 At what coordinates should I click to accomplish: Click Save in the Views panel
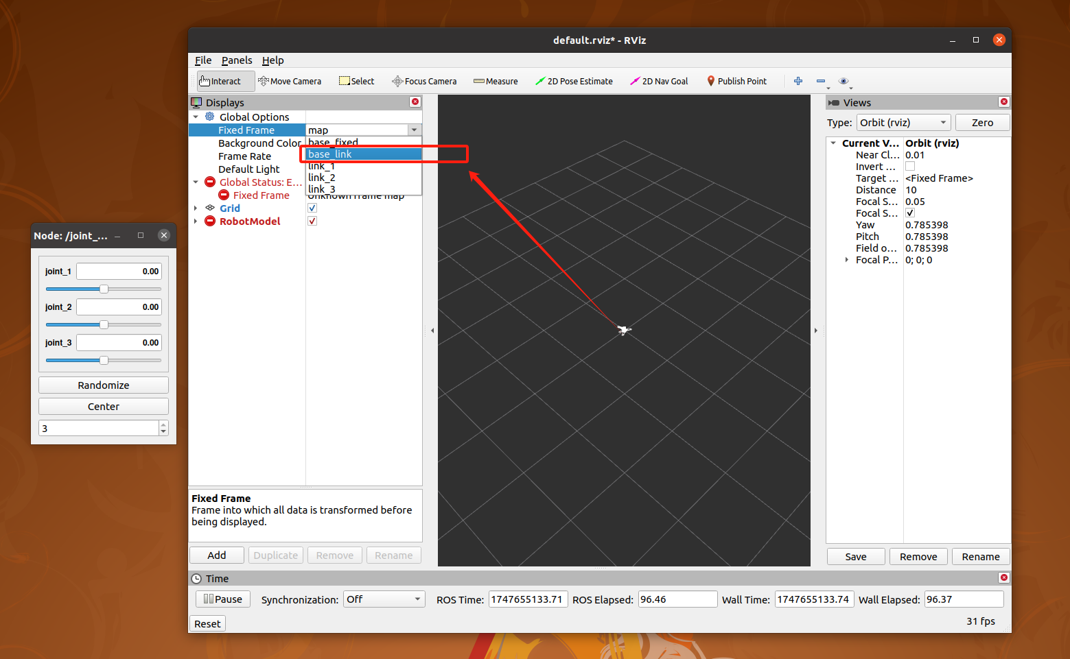tap(856, 557)
